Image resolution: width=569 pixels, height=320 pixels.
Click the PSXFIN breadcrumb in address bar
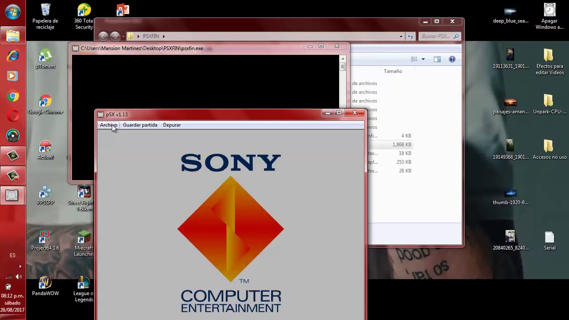pyautogui.click(x=151, y=36)
